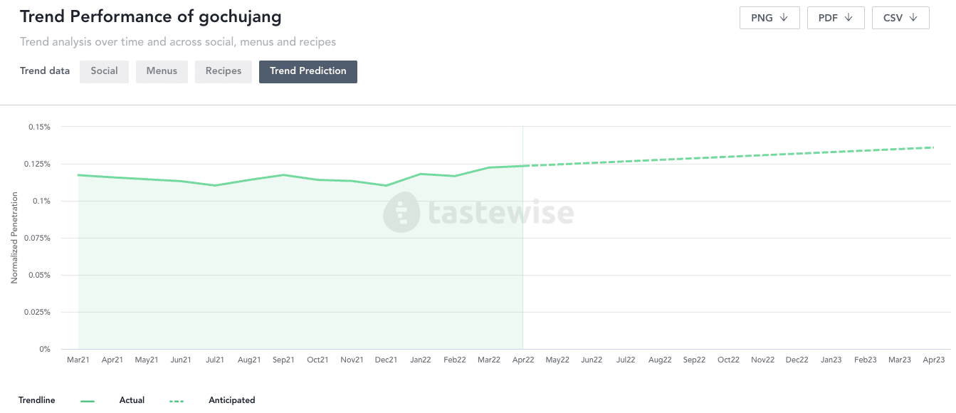
Task: Click the CSV download arrow icon
Action: coord(913,18)
